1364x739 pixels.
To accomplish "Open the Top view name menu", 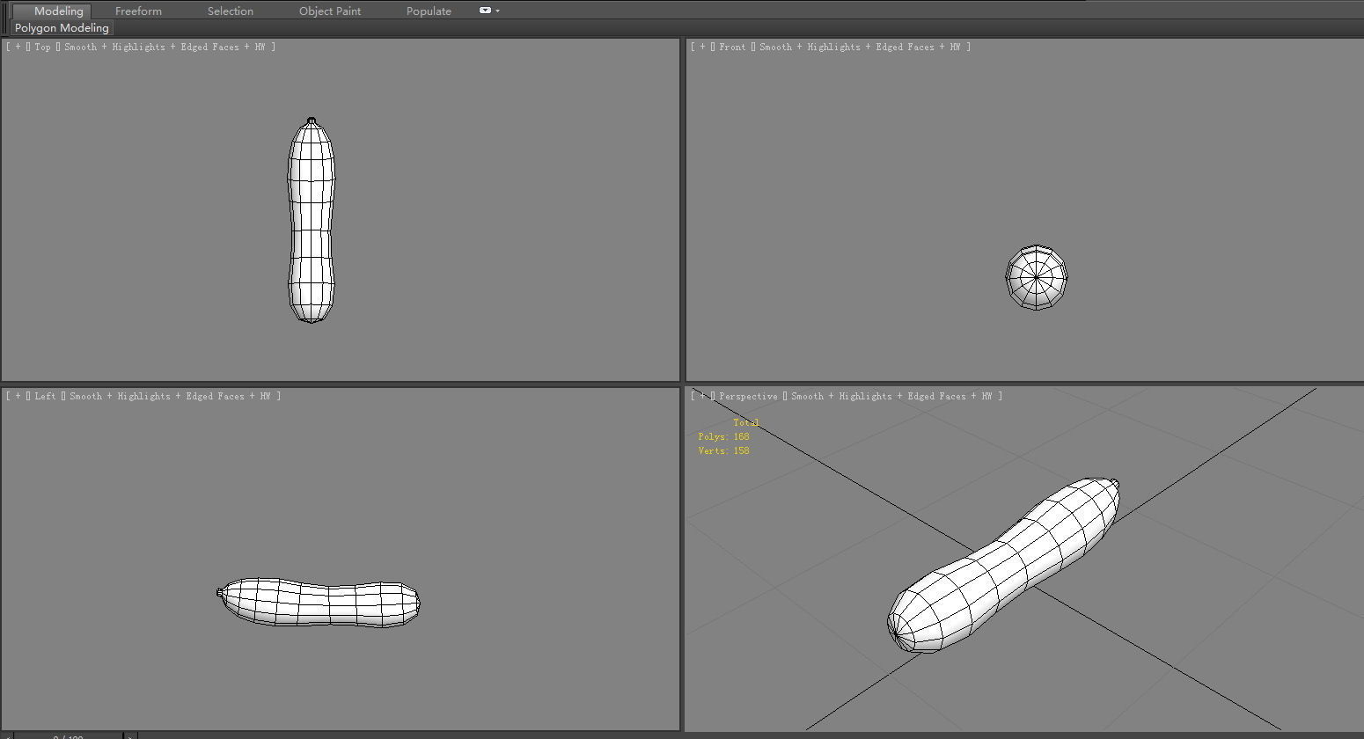I will (x=42, y=47).
